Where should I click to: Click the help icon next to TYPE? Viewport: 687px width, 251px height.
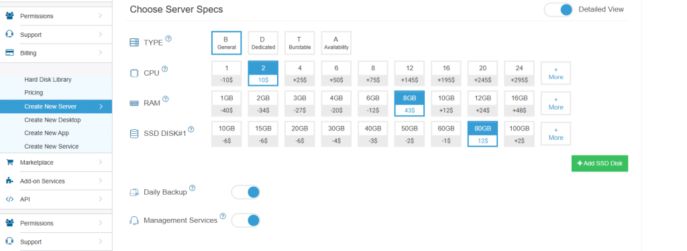(x=168, y=38)
